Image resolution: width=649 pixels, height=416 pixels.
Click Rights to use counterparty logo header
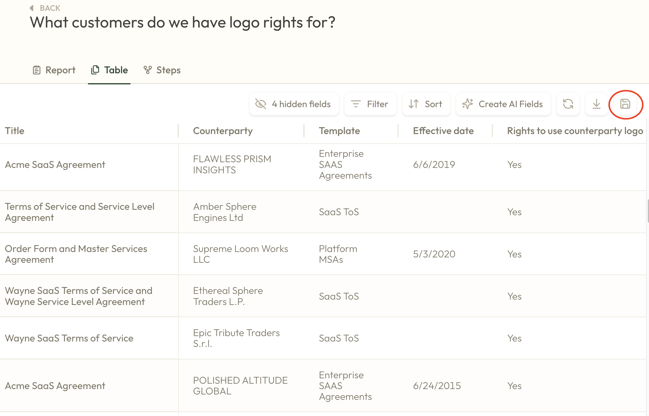[x=575, y=131]
